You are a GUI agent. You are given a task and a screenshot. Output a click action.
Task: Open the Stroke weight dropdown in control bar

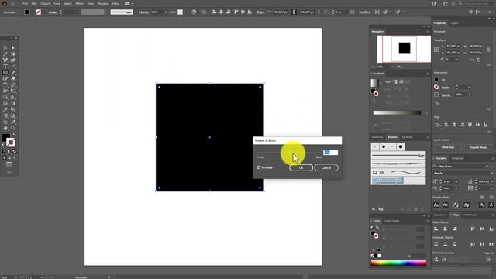tap(77, 12)
